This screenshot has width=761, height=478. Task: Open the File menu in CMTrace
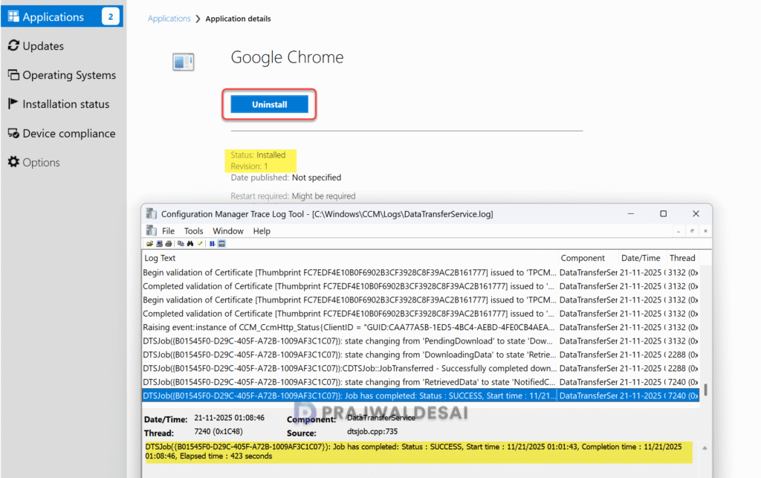coord(168,231)
